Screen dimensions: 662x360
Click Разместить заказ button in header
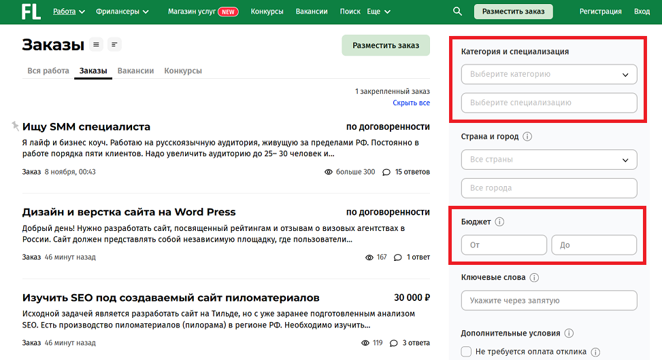click(x=513, y=12)
